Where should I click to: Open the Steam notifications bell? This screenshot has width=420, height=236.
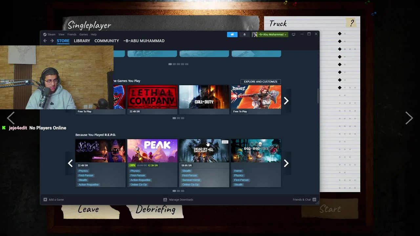click(244, 34)
